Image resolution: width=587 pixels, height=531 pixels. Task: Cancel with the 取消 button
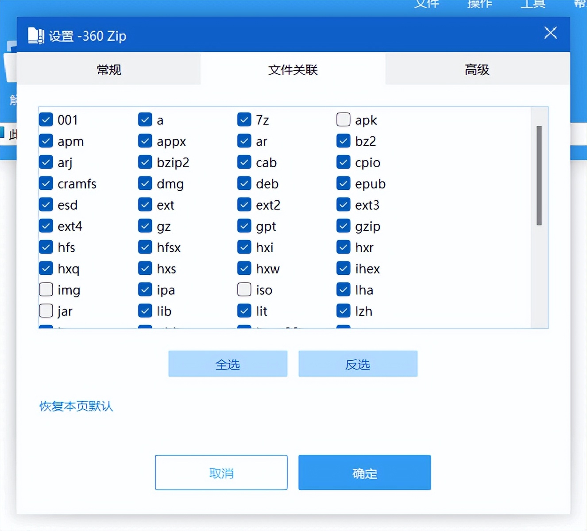click(x=221, y=473)
